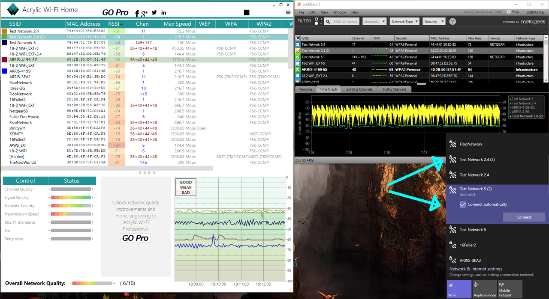Viewport: 549px width, 299px height.
Task: Select the Control tab in Acrylic panel
Action: (25, 181)
